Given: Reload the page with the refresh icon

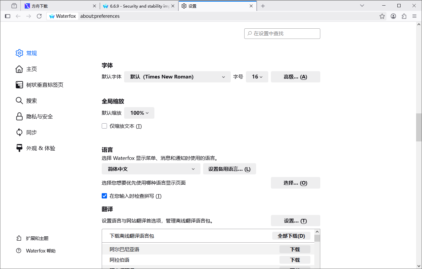Looking at the screenshot, I should [39, 16].
